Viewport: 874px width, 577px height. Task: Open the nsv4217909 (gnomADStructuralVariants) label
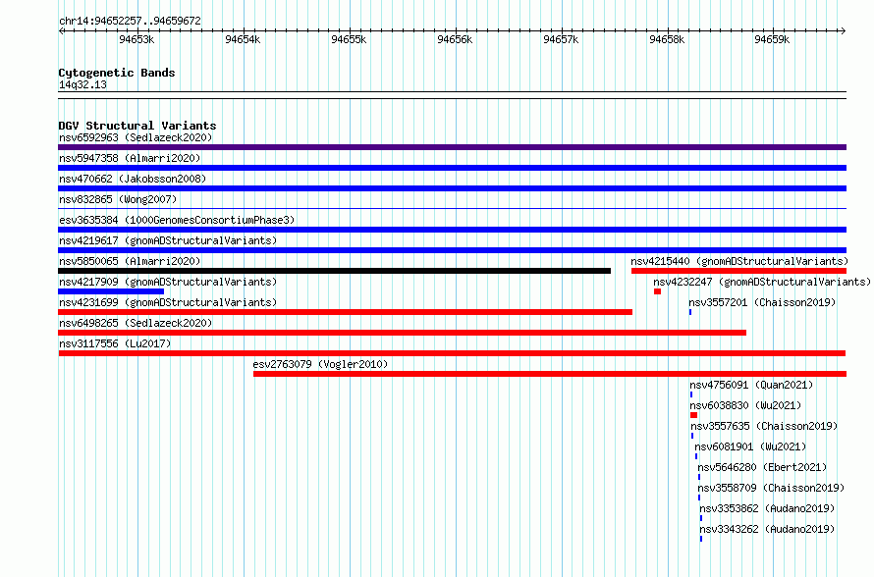point(168,282)
